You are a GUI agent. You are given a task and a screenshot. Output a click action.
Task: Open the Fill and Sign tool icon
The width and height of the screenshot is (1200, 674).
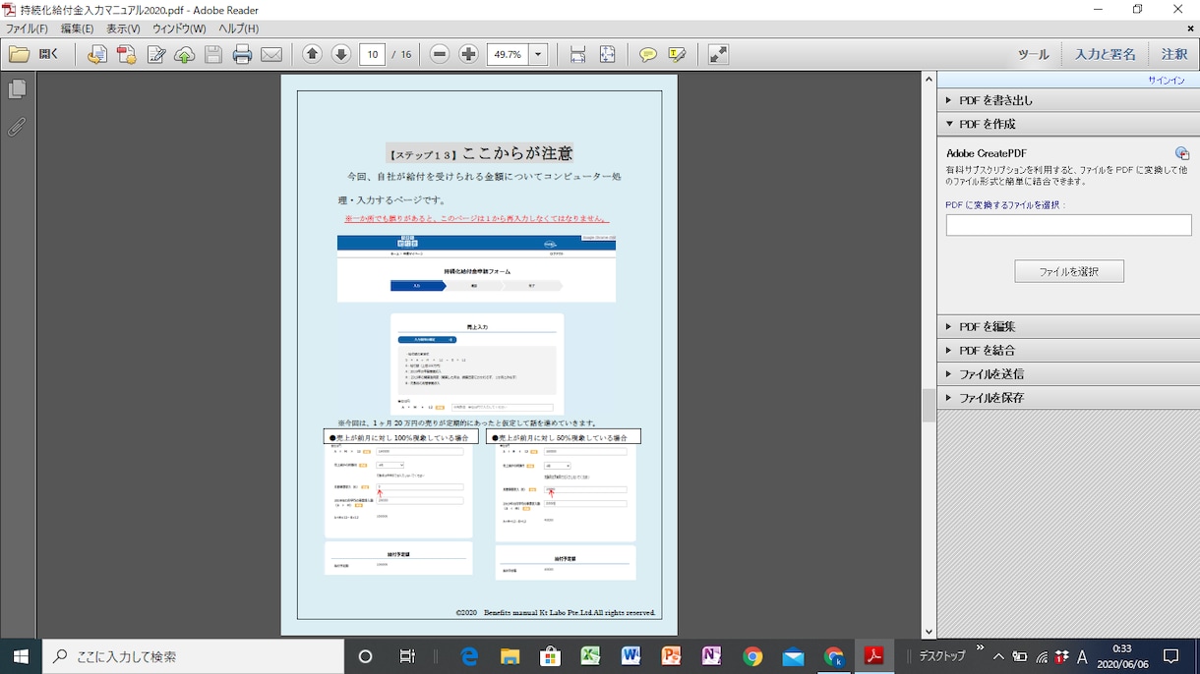(x=155, y=55)
